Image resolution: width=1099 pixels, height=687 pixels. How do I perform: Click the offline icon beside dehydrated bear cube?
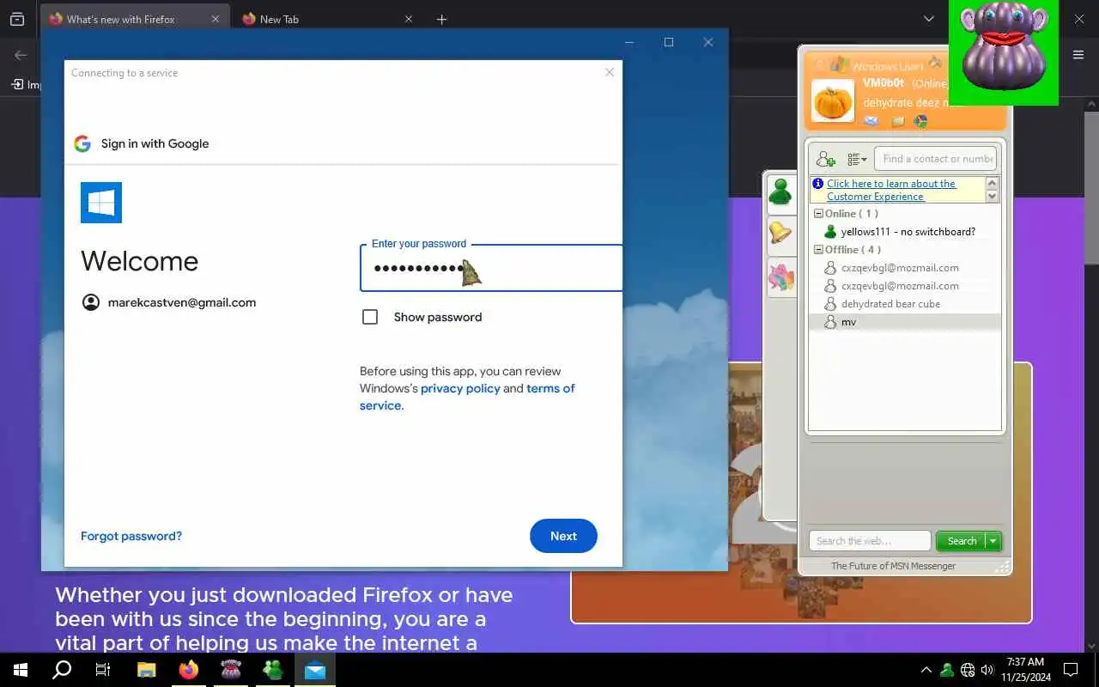click(x=830, y=304)
